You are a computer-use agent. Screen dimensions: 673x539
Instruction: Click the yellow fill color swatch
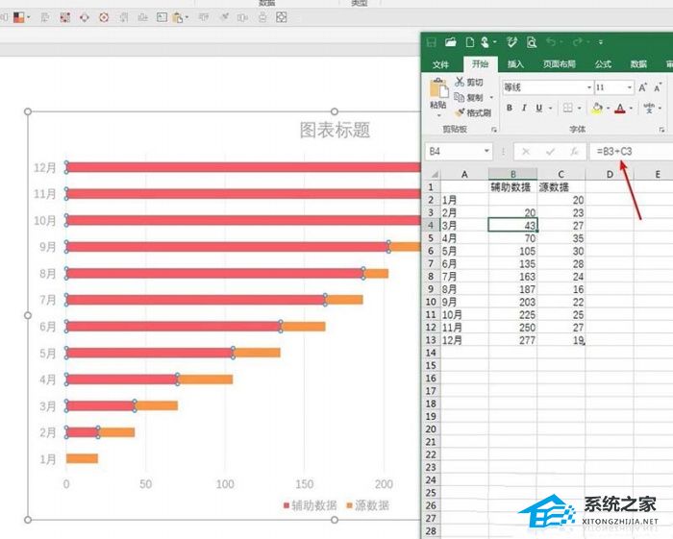click(597, 109)
